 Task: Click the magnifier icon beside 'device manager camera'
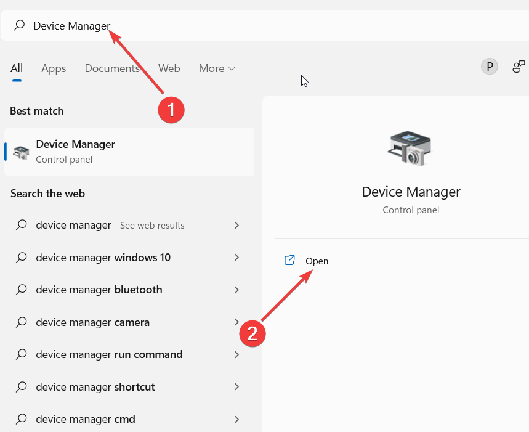[20, 322]
